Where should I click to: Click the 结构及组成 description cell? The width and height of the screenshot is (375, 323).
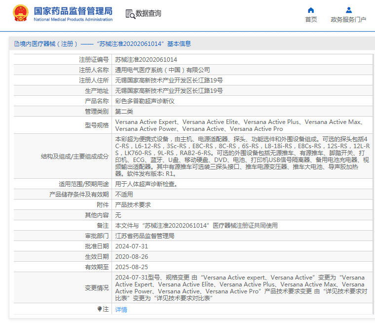242,156
